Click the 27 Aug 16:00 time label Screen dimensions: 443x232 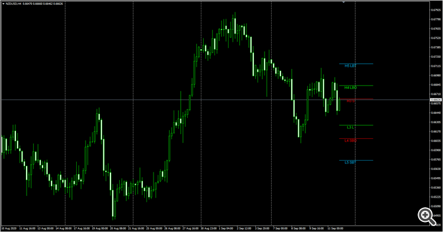[191, 228]
